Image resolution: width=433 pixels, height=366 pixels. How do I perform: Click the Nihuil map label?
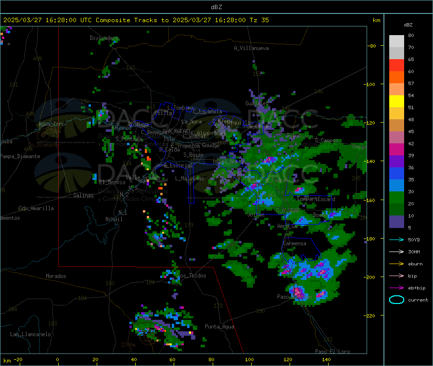(x=114, y=219)
